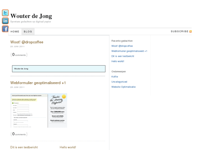Screen dimensions: 200x150
Task: Go to the HOME tab
Action: click(x=15, y=32)
